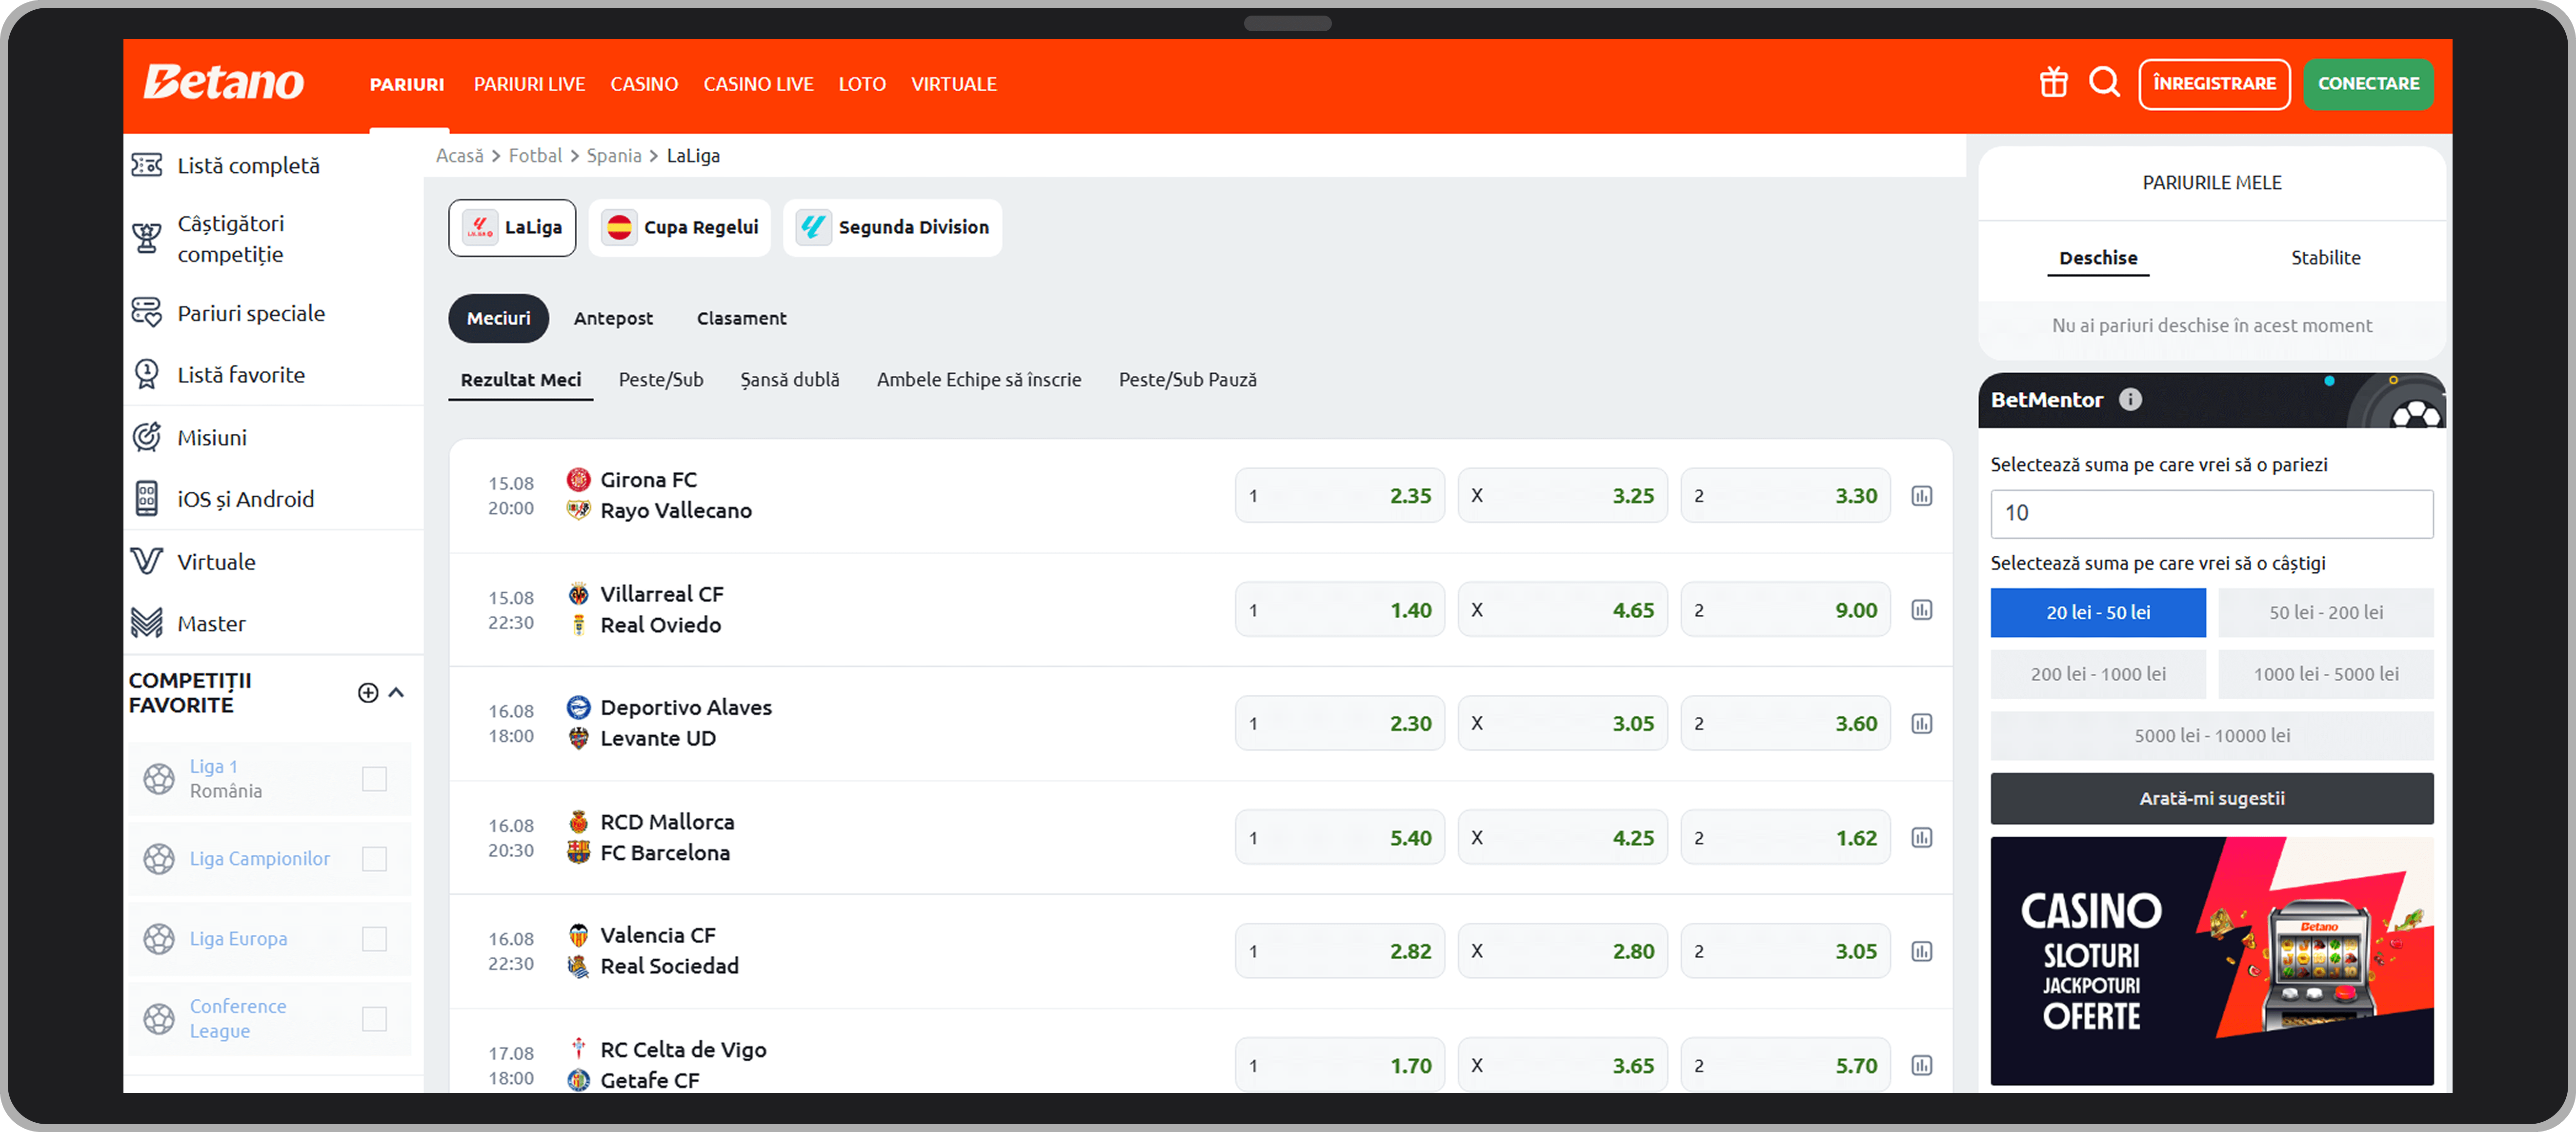Open the VIRTUALE top menu item

pos(954,84)
